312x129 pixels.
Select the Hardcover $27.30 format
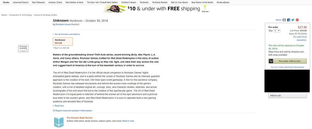pos(63,41)
